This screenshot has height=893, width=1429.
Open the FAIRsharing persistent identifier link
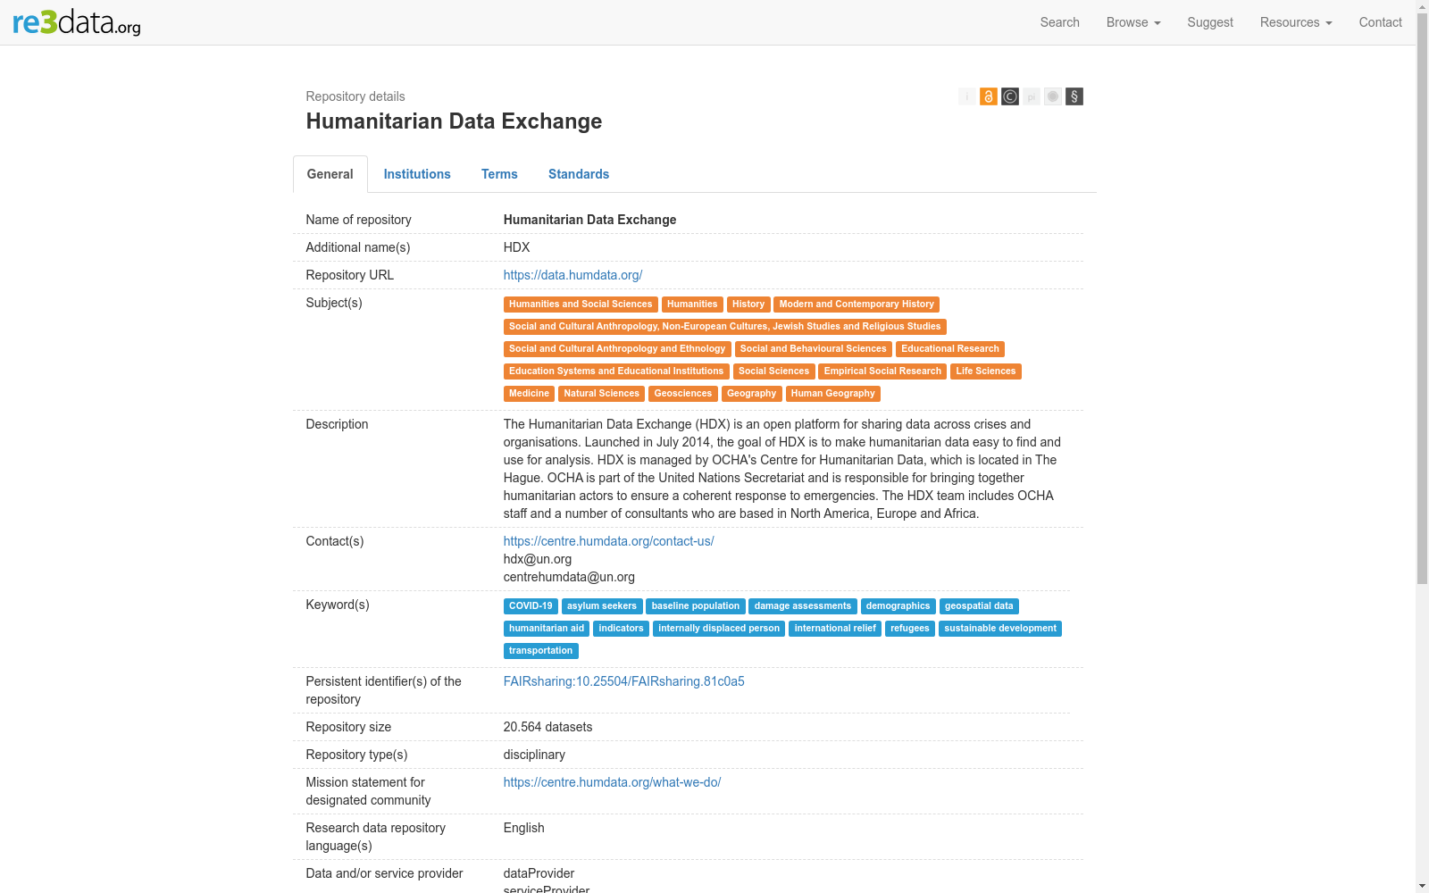623,681
